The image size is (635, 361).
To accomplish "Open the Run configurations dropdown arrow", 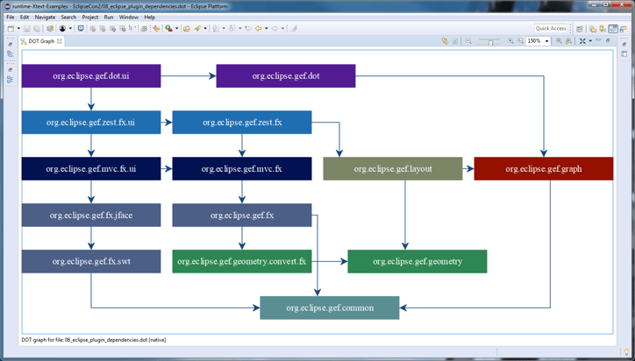I will (x=176, y=28).
